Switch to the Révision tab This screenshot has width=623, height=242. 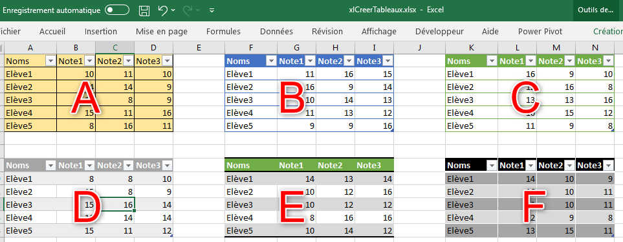pyautogui.click(x=327, y=32)
